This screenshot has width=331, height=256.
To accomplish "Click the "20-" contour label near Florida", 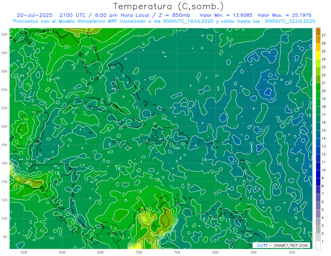I will 67,47.
